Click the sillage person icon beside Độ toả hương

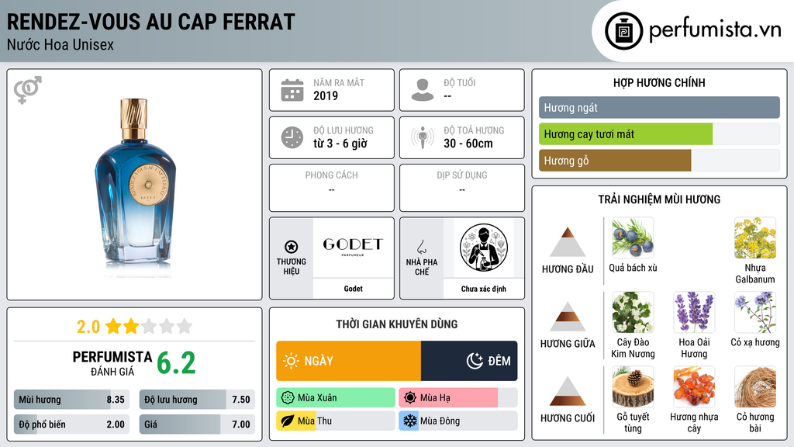(x=423, y=137)
